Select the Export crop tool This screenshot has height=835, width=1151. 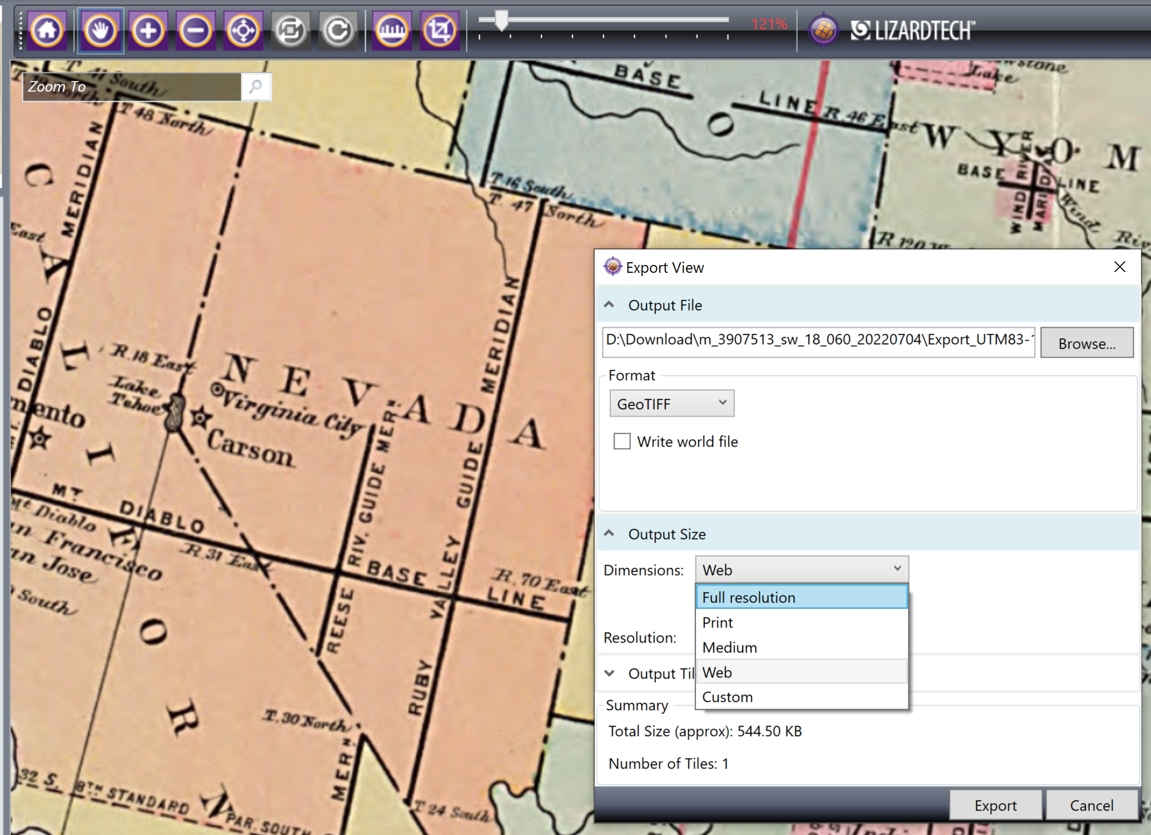pyautogui.click(x=440, y=31)
